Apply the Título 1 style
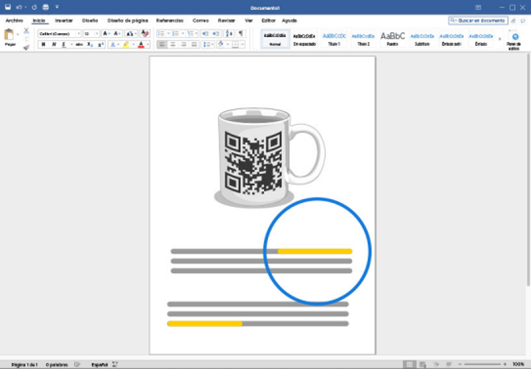The height and width of the screenshot is (369, 531). [x=334, y=39]
